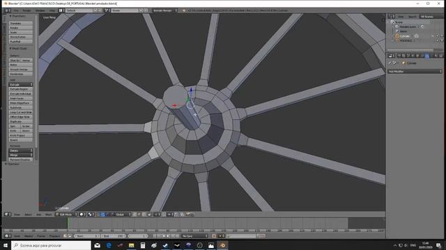This screenshot has height=250, width=446.
Task: Toggle the snap magnet in viewport header
Action: point(164,215)
